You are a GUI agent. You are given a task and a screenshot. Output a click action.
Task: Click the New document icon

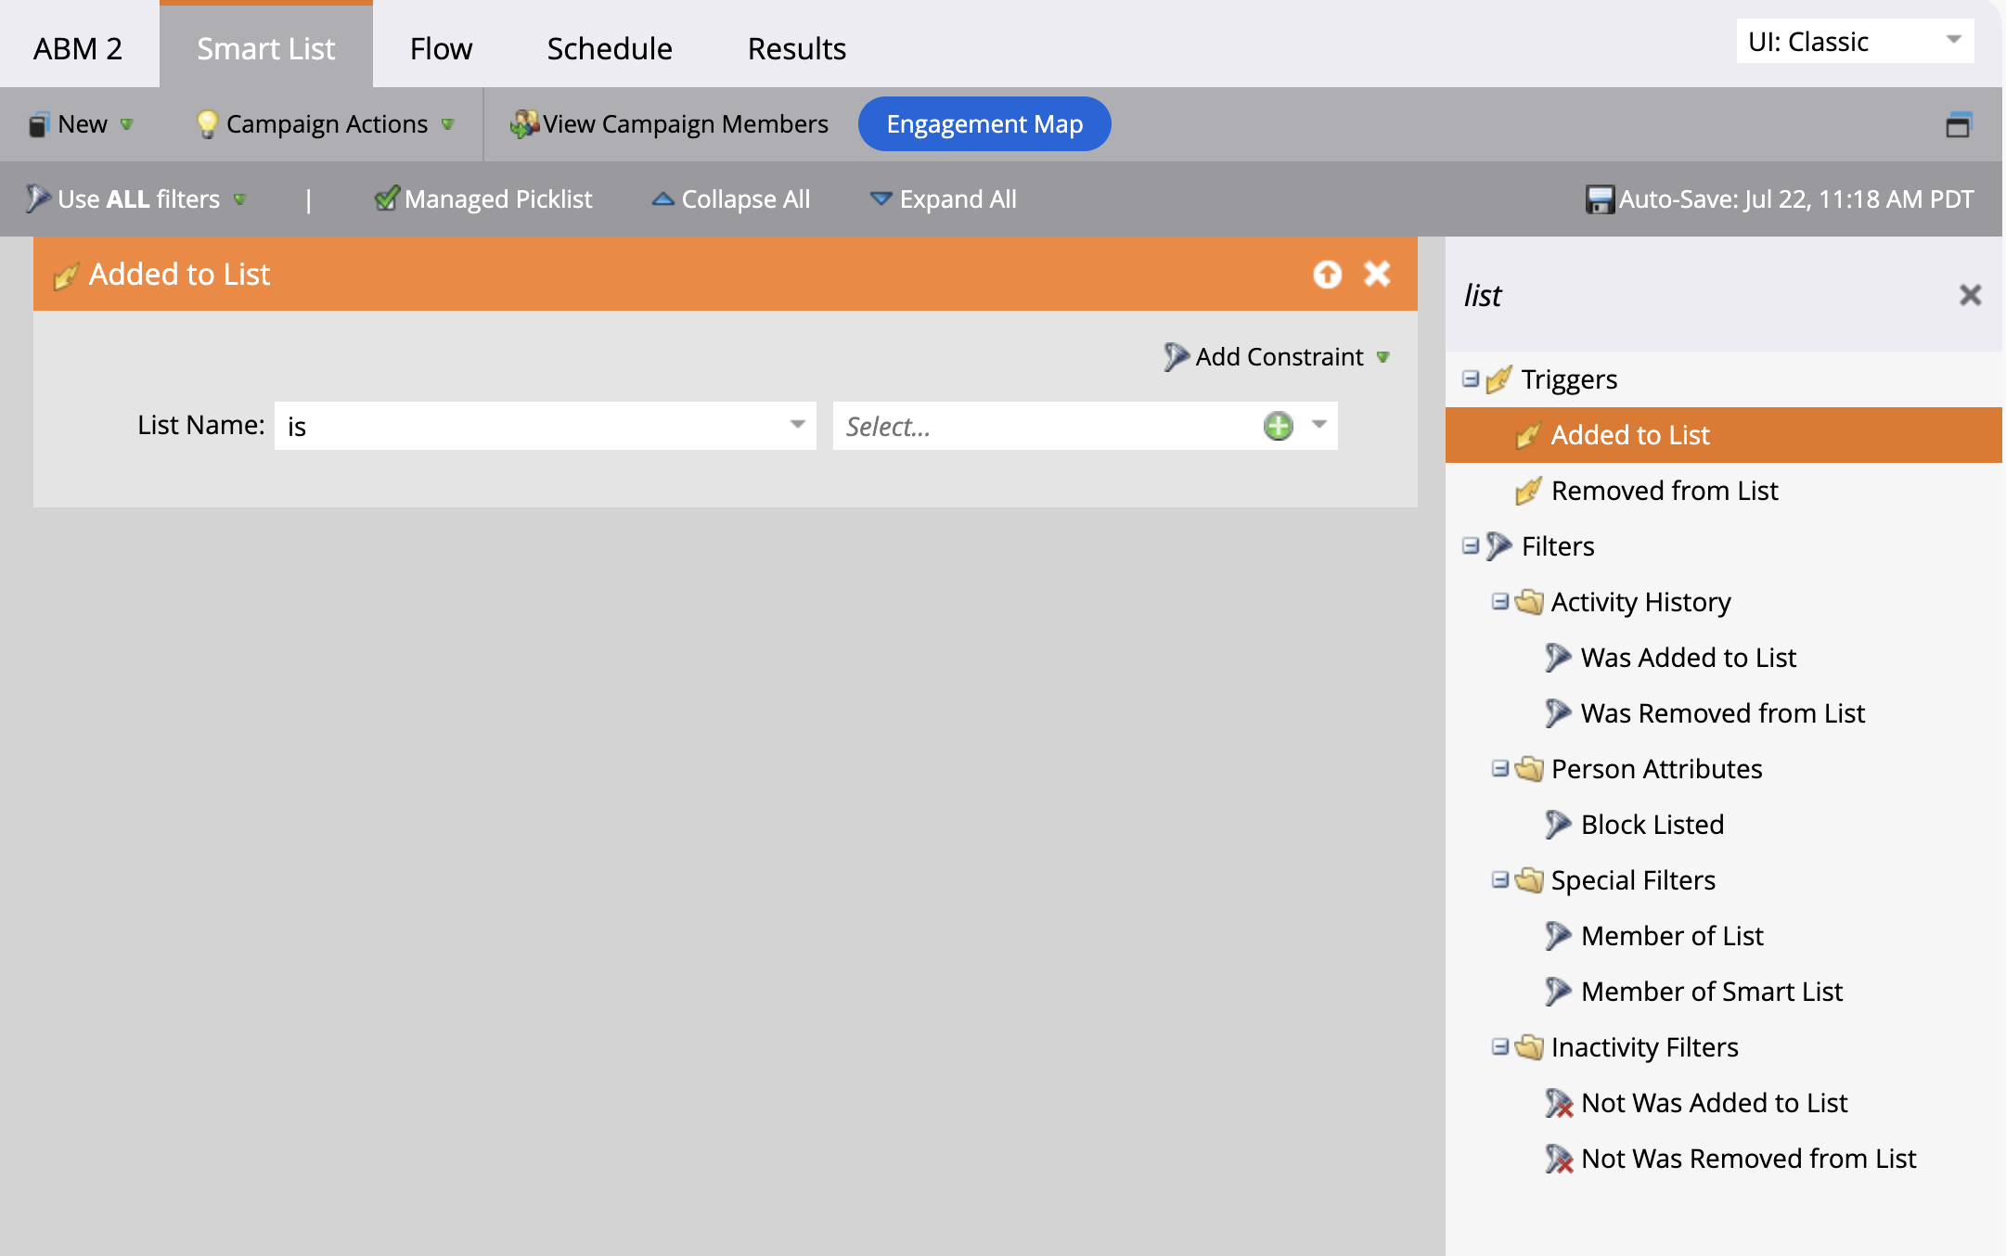tap(38, 124)
